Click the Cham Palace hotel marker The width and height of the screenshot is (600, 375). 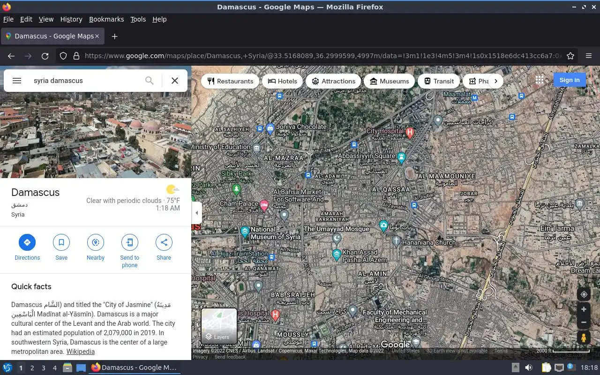click(264, 205)
